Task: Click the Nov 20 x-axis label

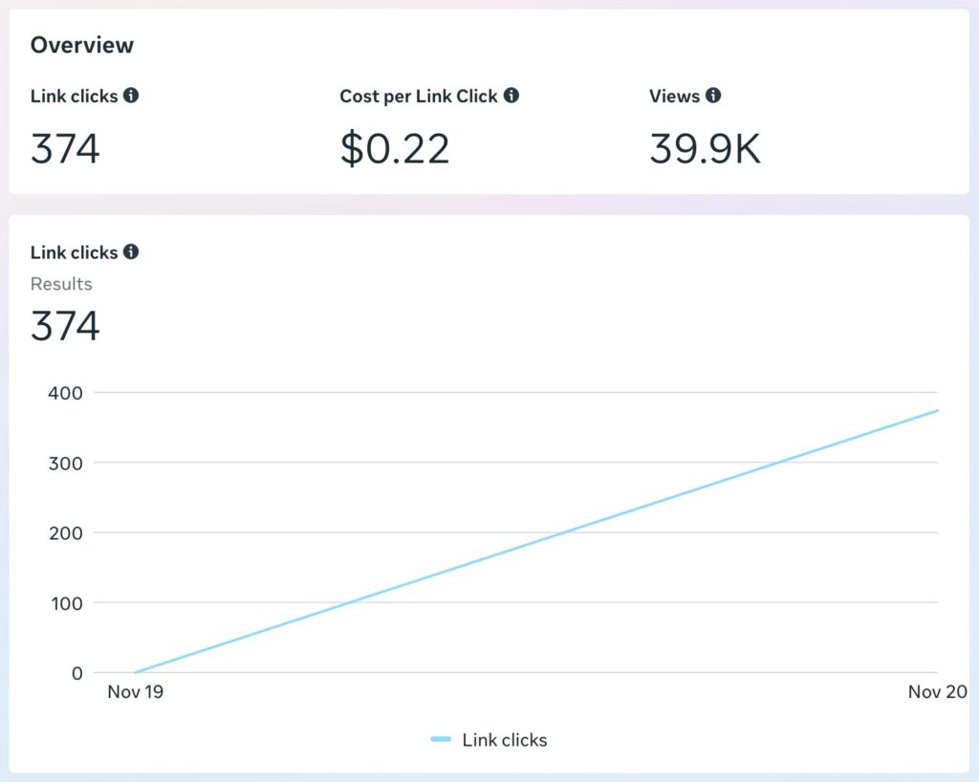Action: [x=935, y=692]
